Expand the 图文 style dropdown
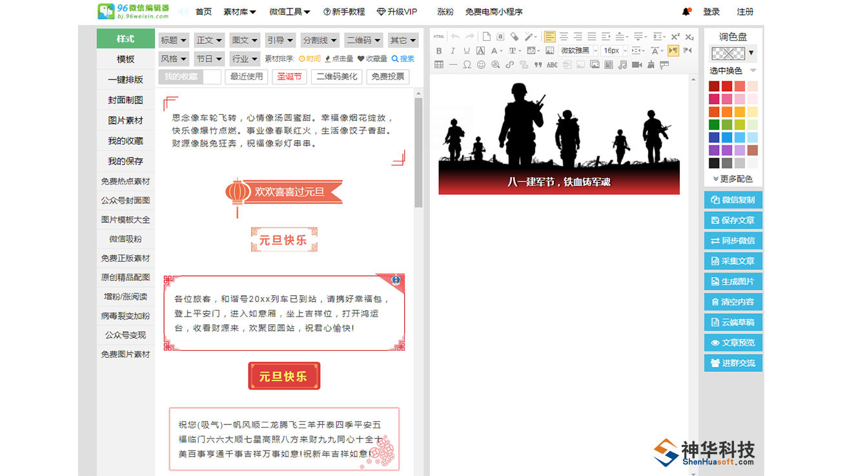Image resolution: width=843 pixels, height=476 pixels. tap(245, 40)
